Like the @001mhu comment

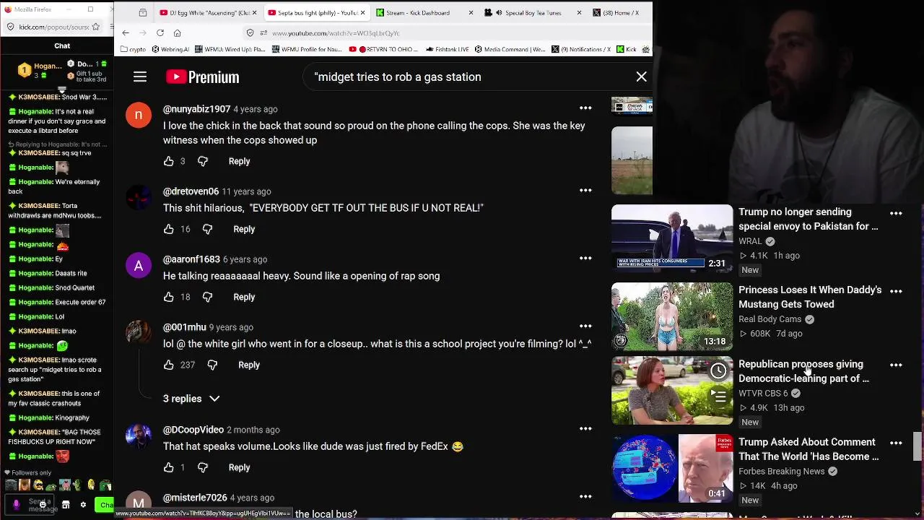169,365
